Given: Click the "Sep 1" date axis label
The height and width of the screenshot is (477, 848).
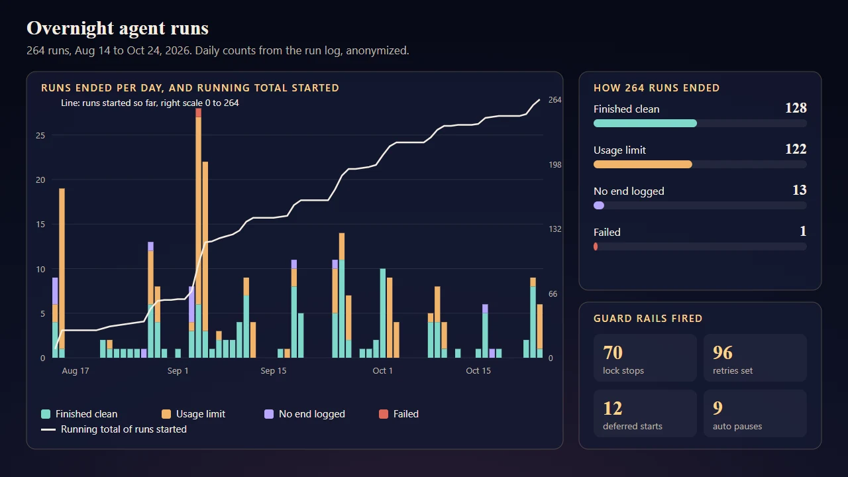Looking at the screenshot, I should click(x=178, y=371).
